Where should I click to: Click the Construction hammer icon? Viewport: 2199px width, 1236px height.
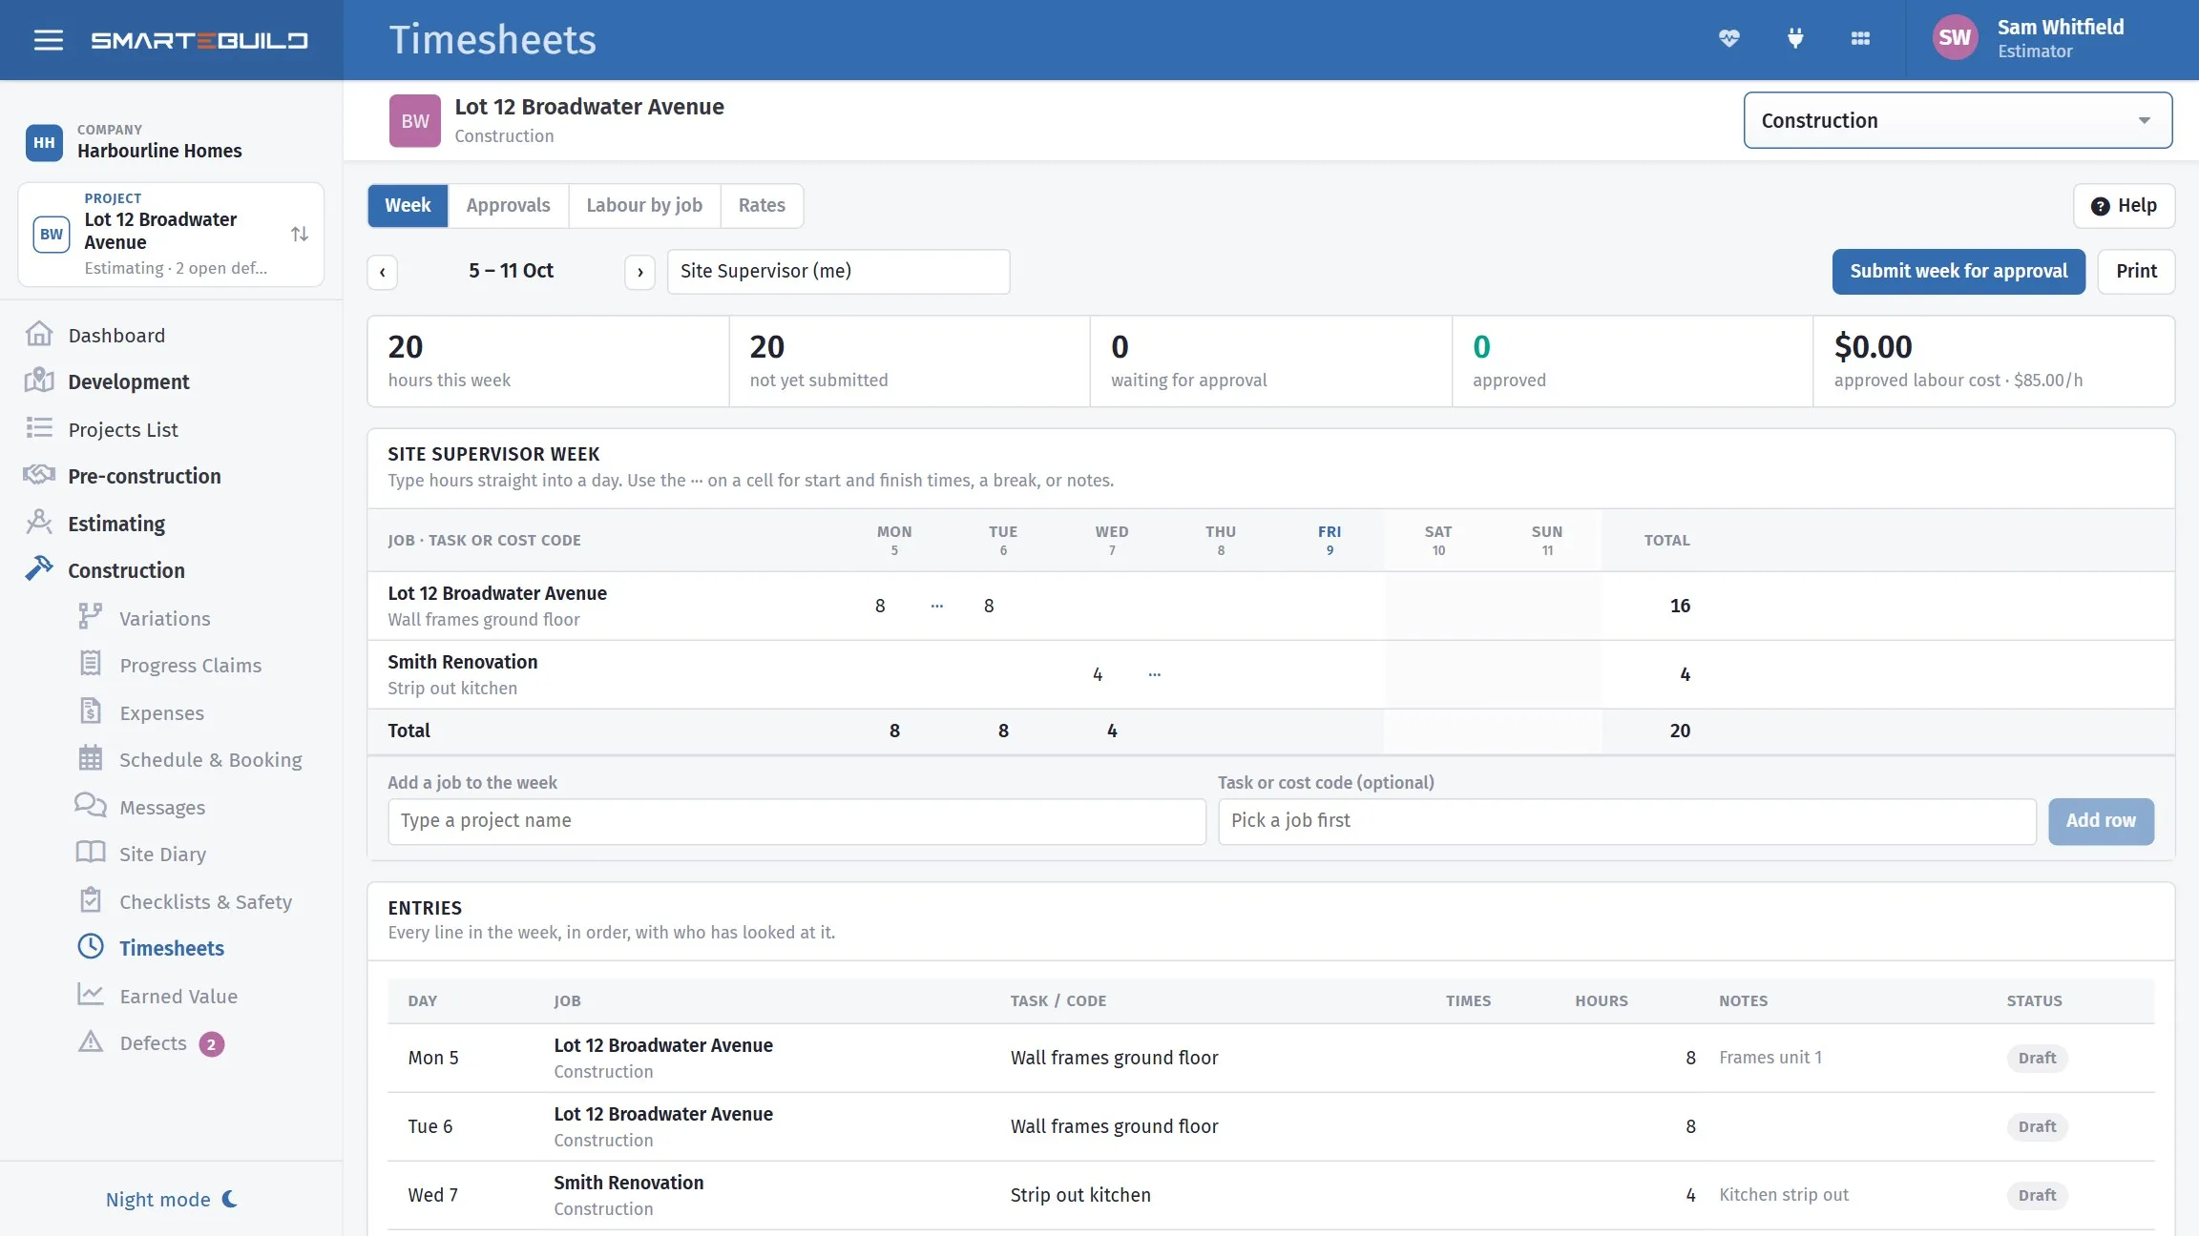click(39, 569)
